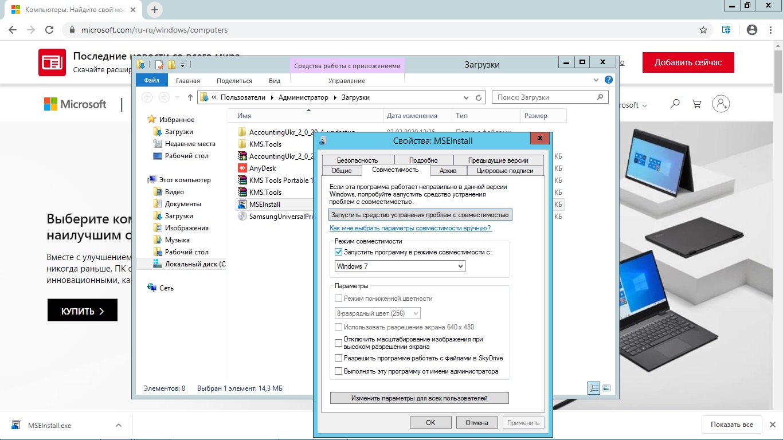This screenshot has height=440, width=783.
Task: Open Microsoft site shopping cart
Action: coord(697,104)
